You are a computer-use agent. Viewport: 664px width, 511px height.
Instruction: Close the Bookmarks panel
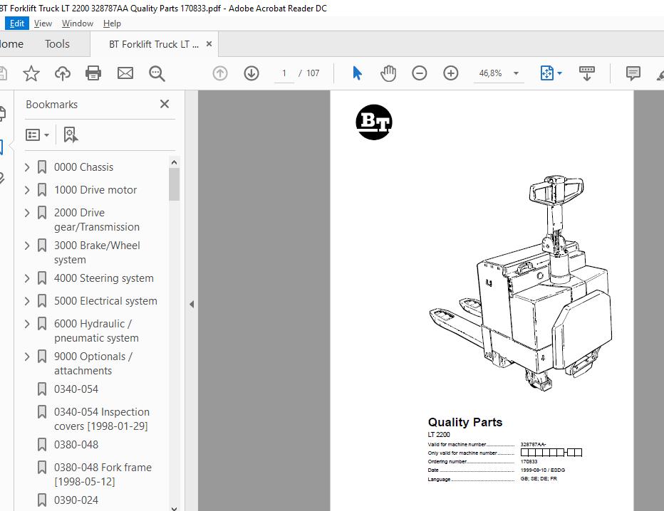pyautogui.click(x=165, y=104)
